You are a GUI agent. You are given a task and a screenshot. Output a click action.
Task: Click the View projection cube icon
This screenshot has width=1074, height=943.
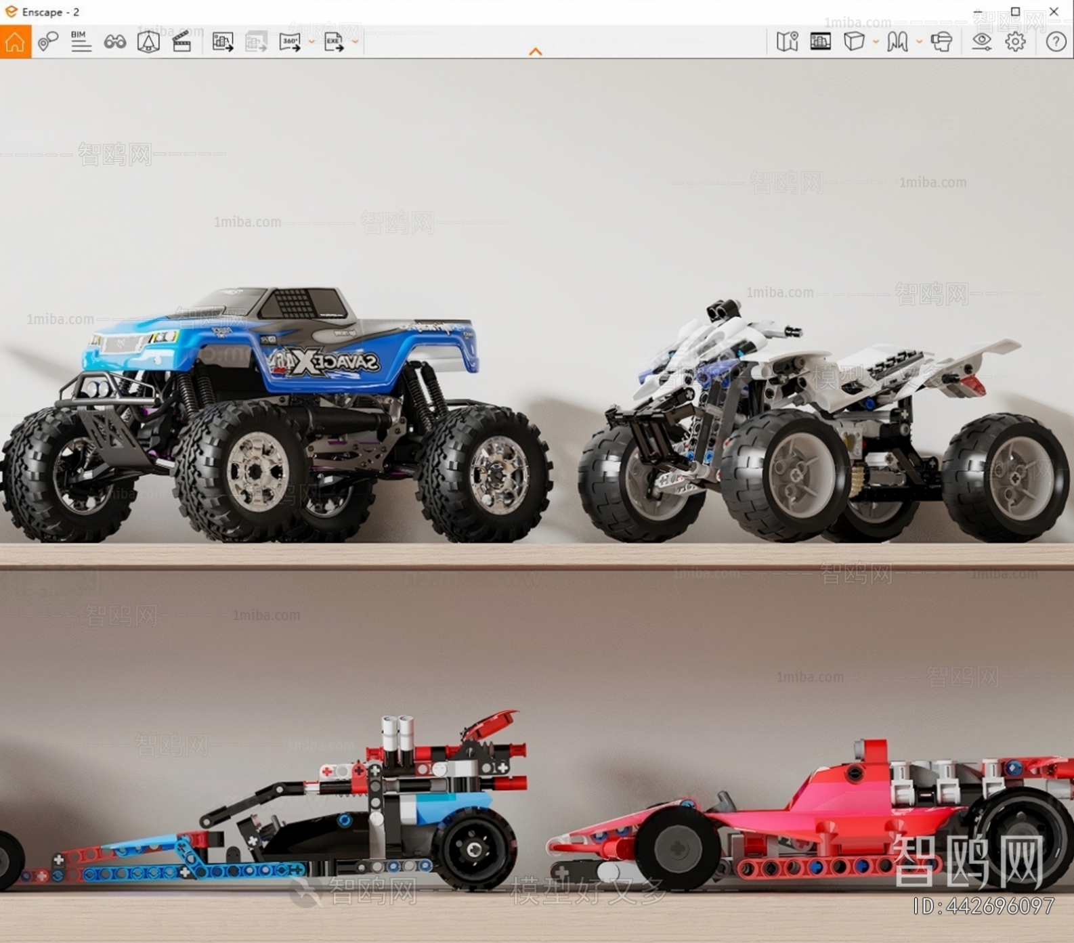point(854,42)
